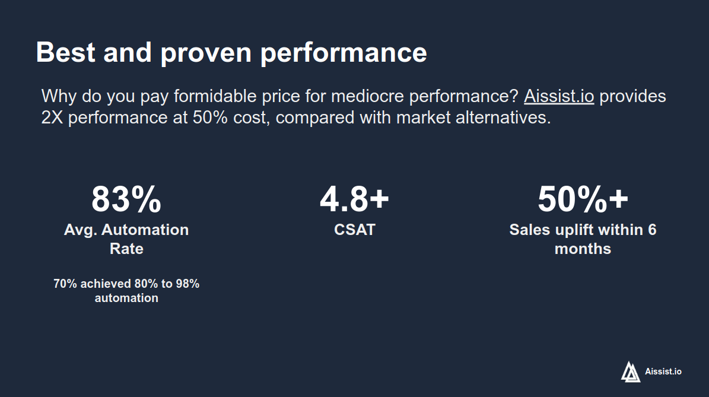709x397 pixels.
Task: Click the word "performance" in the title
Action: (x=344, y=52)
